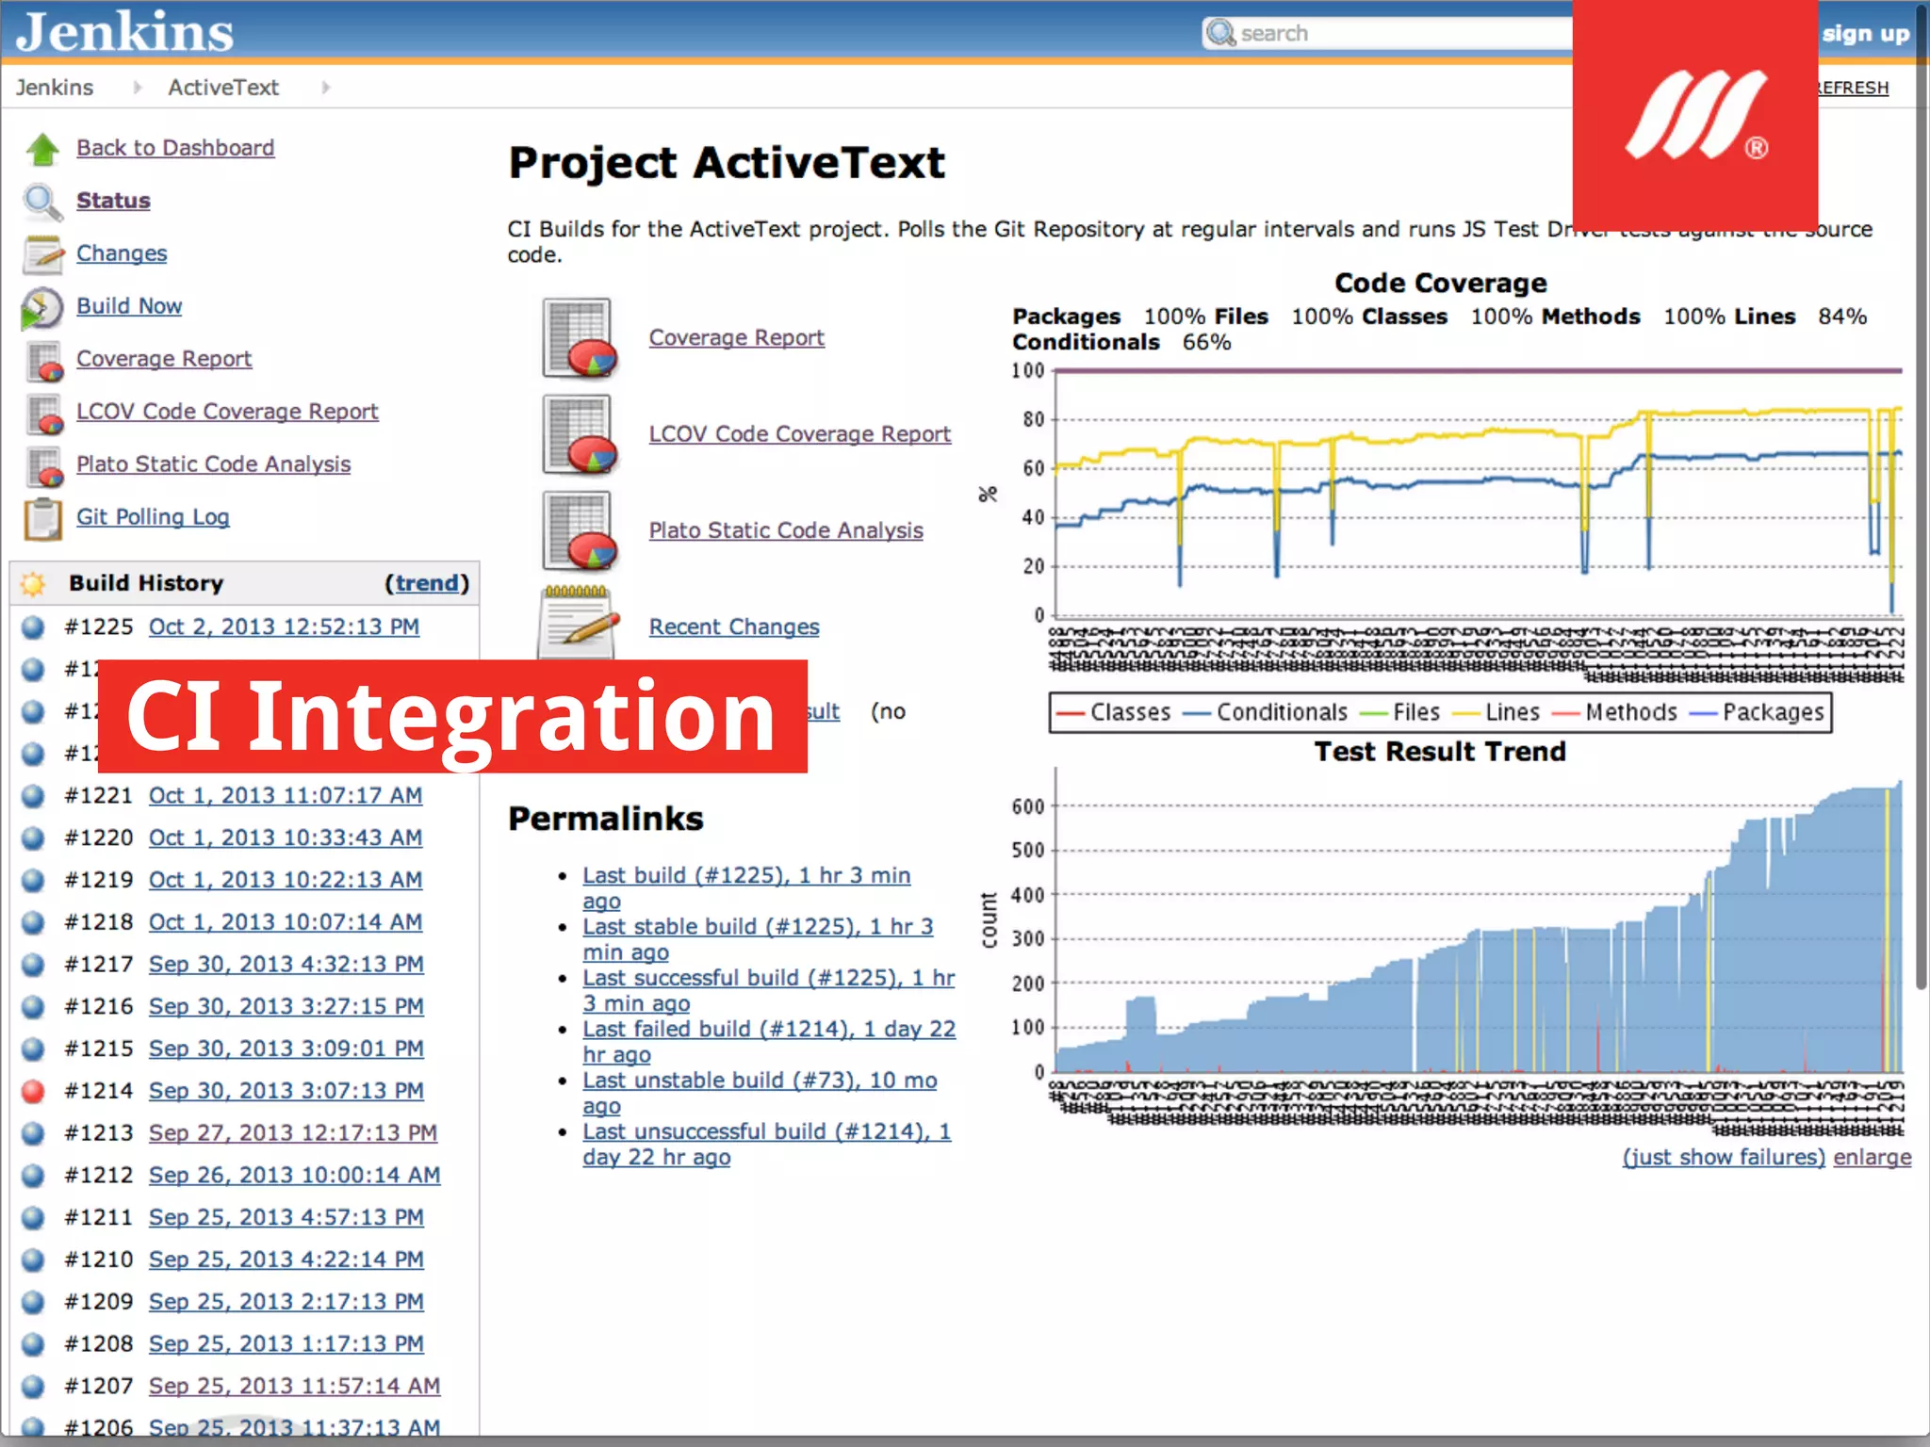Expand the ActiveText breadcrumb arrow
This screenshot has width=1930, height=1447.
point(326,88)
